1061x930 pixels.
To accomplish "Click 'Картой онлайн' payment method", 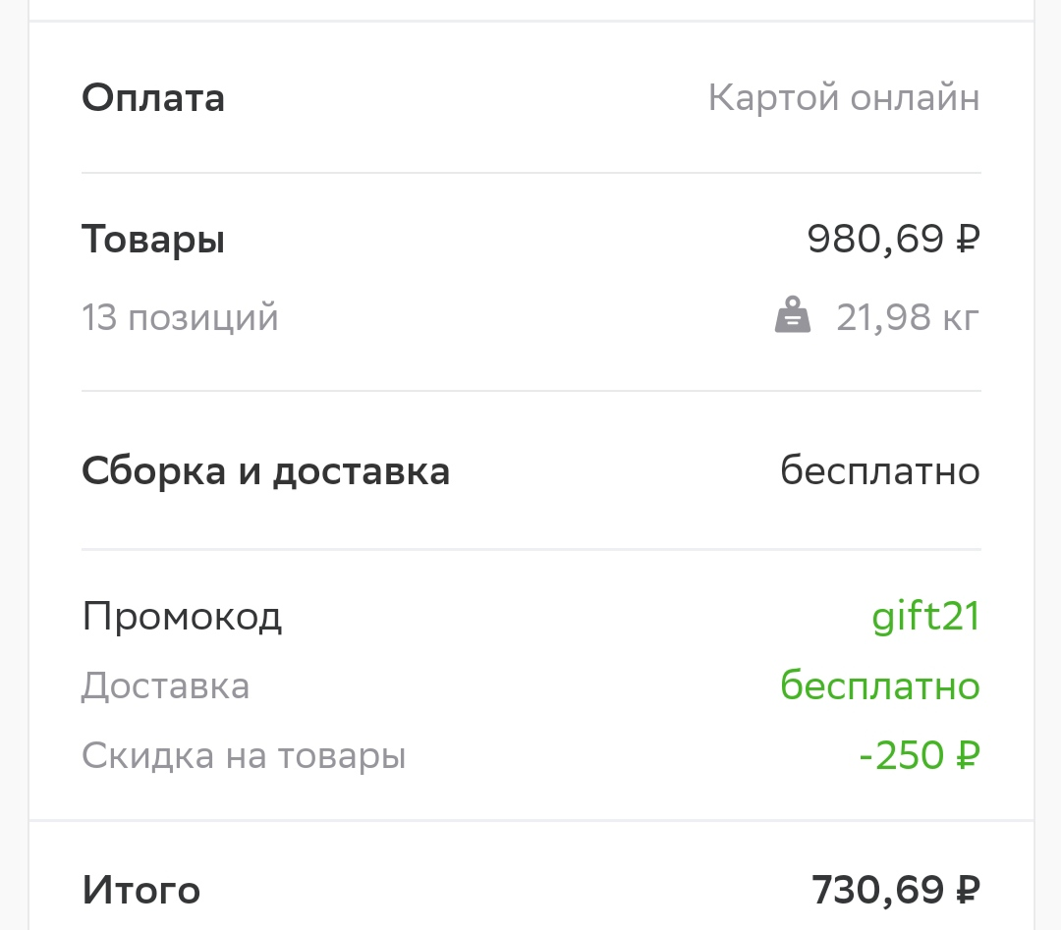I will (844, 97).
